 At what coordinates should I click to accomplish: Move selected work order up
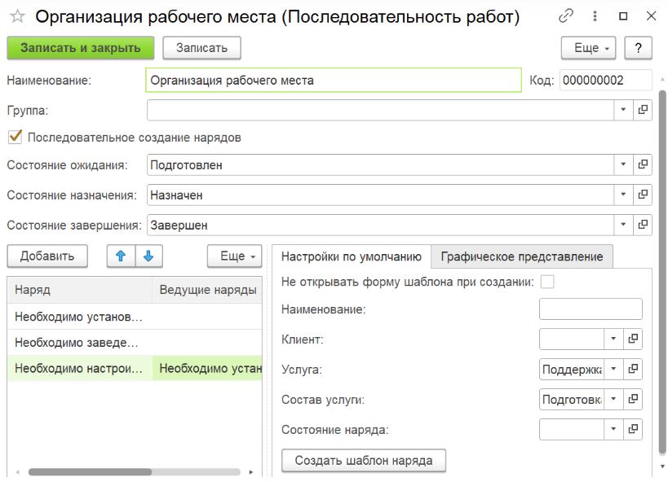[121, 256]
